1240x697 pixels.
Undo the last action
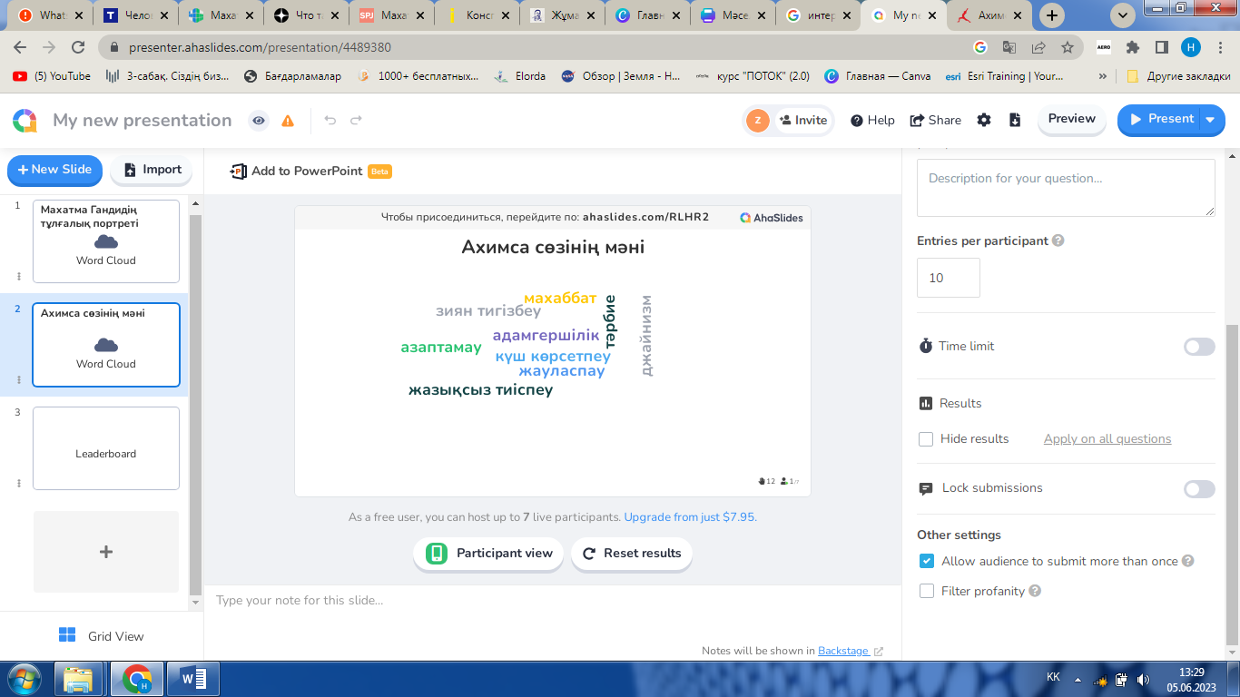[330, 121]
